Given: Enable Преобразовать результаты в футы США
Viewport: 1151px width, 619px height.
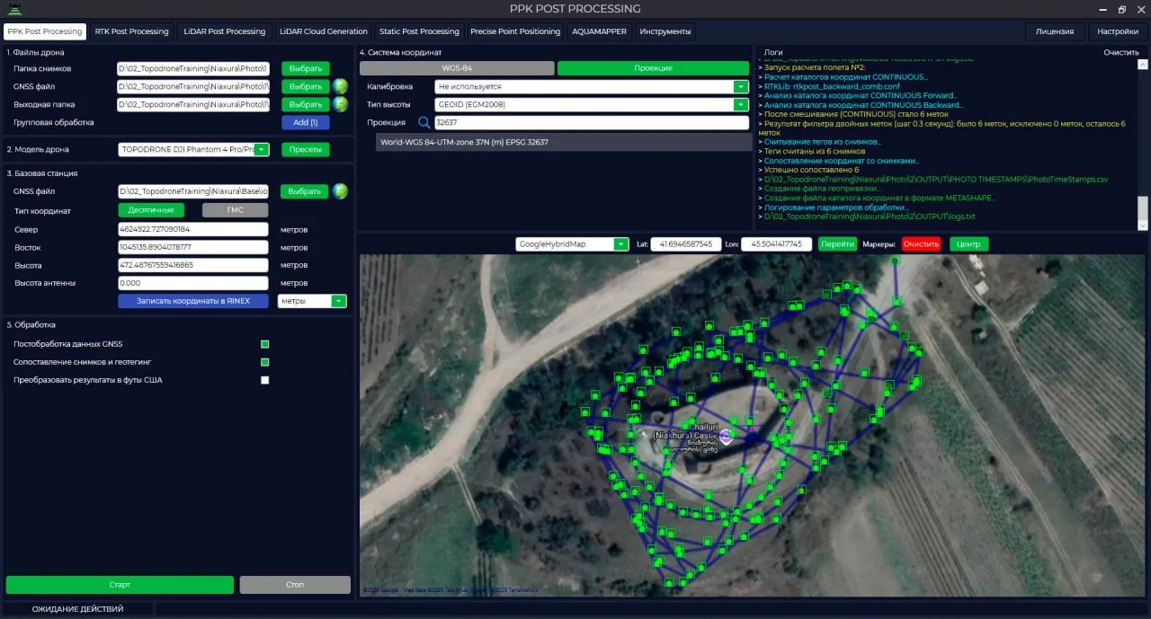Looking at the screenshot, I should (x=264, y=379).
